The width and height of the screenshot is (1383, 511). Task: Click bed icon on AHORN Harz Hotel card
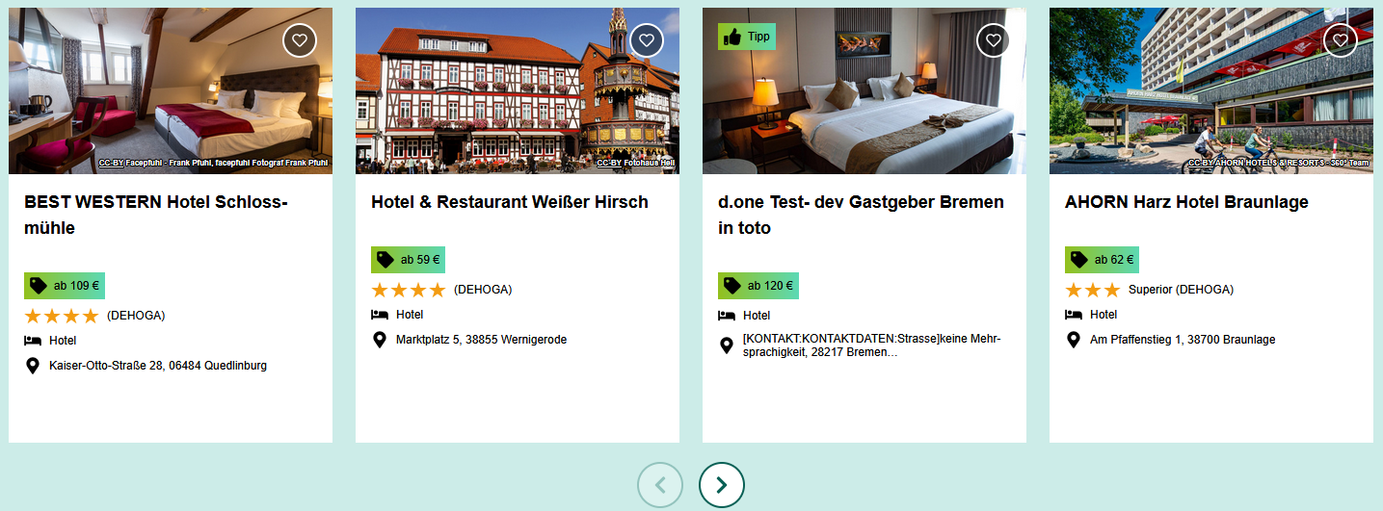(x=1073, y=315)
